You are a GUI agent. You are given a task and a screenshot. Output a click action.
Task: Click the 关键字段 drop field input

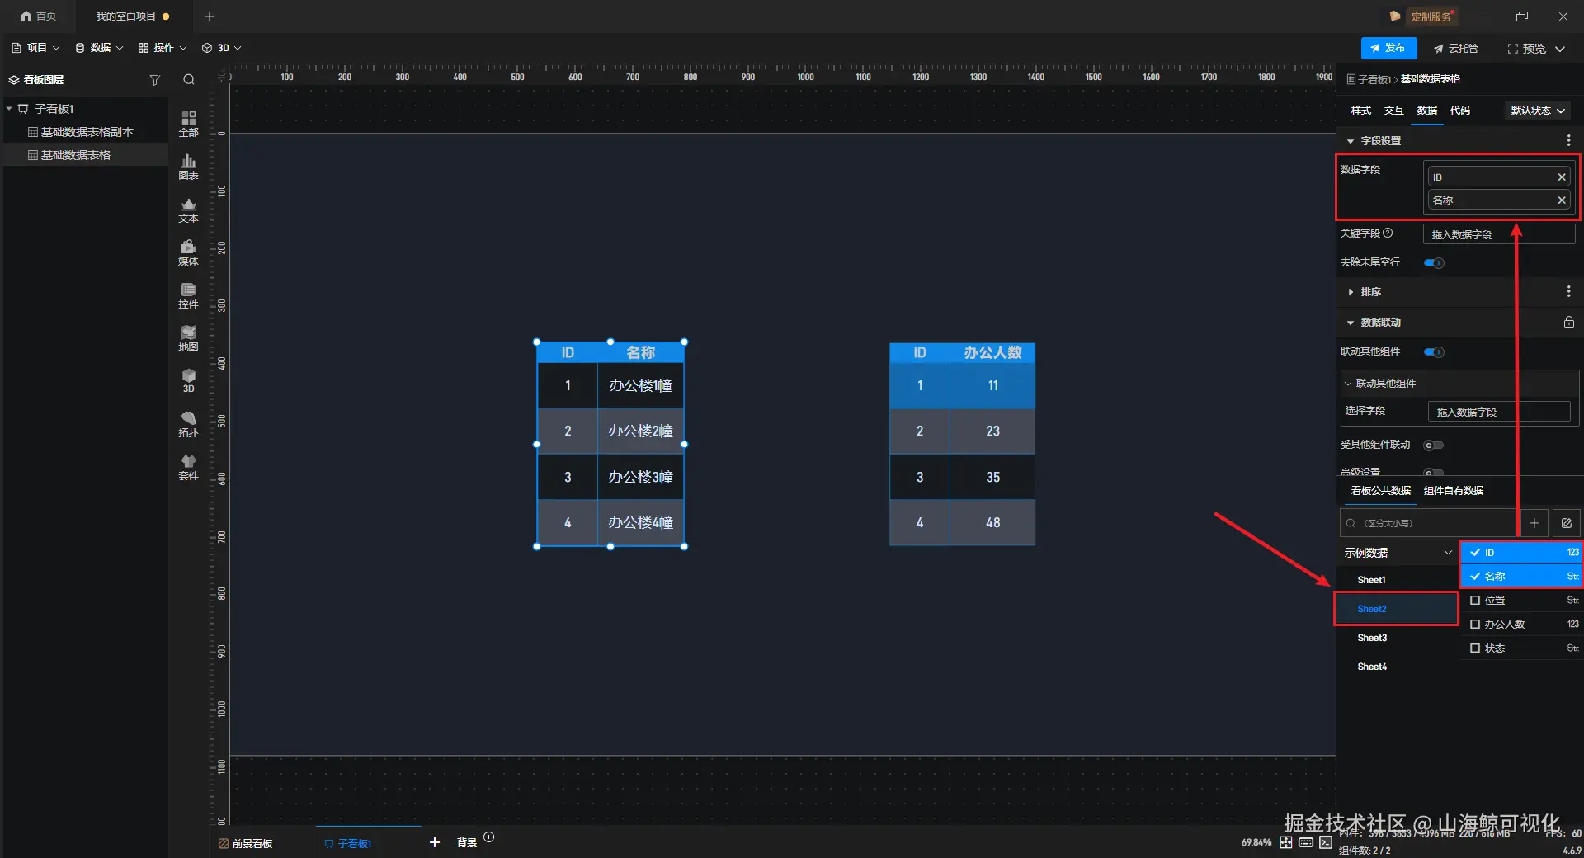(1499, 234)
